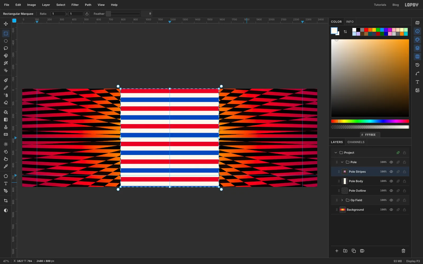Select the Magic Wand tool

pos(6,63)
